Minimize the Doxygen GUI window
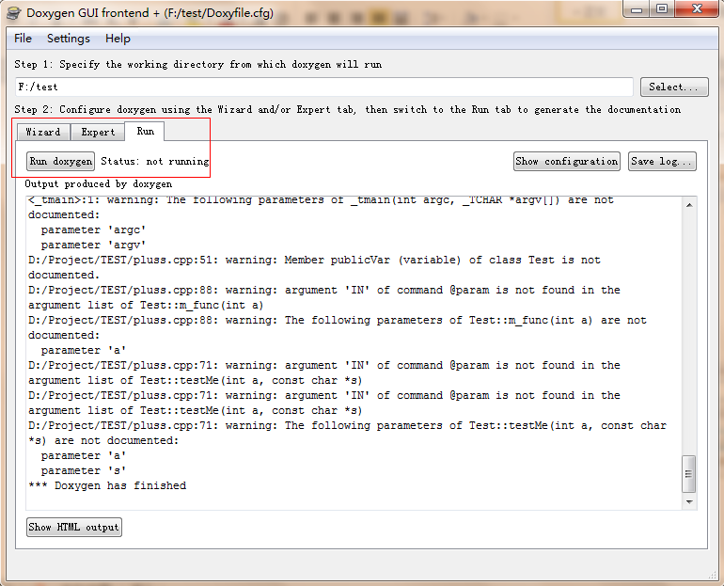Screen dimensions: 724x586 (637, 9)
